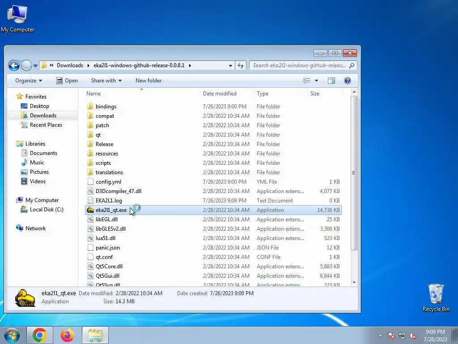Click the file list scroll up arrow
This screenshot has height=344, width=458.
coord(354,92)
